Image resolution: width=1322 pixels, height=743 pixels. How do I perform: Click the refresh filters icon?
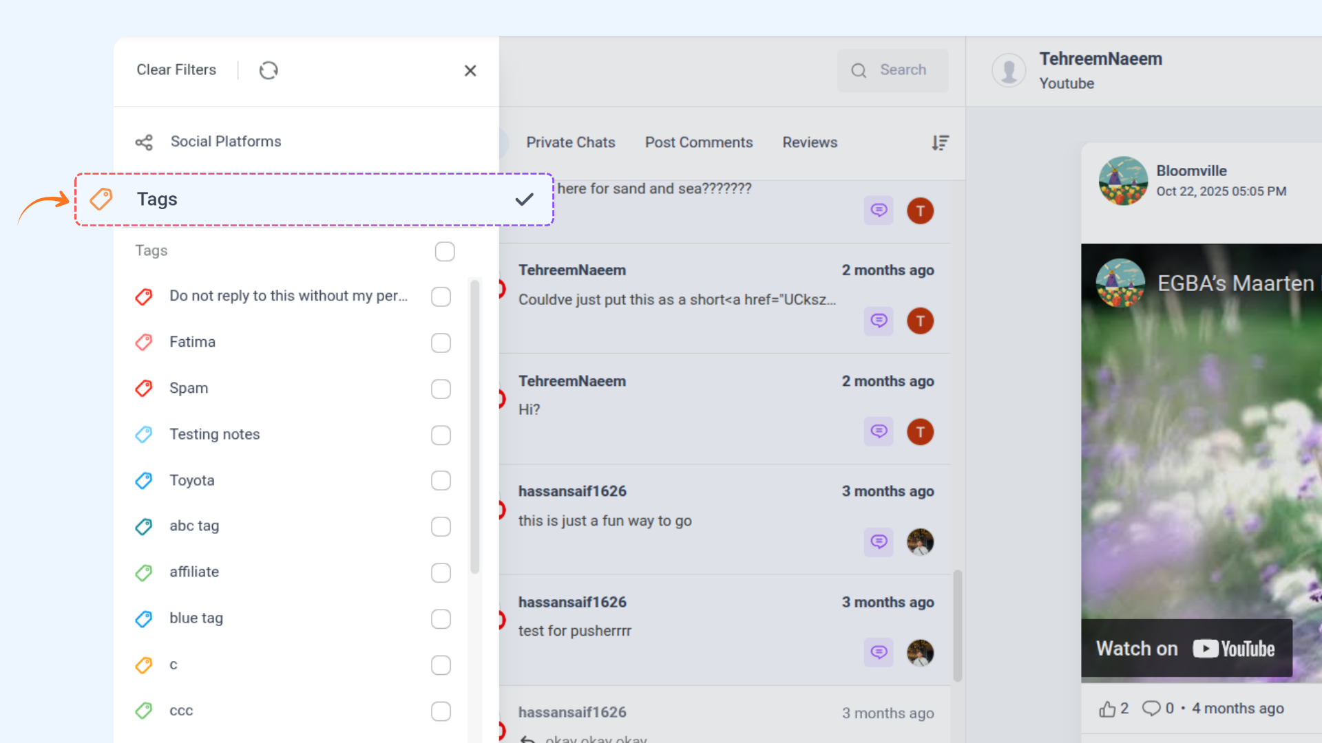click(269, 70)
